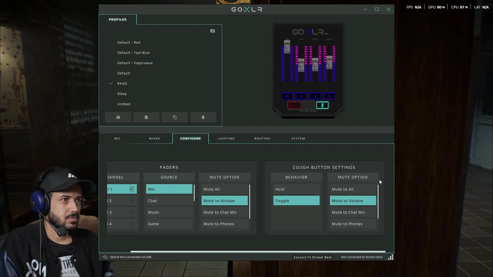The height and width of the screenshot is (277, 493).
Task: Open the System tab
Action: [x=298, y=138]
